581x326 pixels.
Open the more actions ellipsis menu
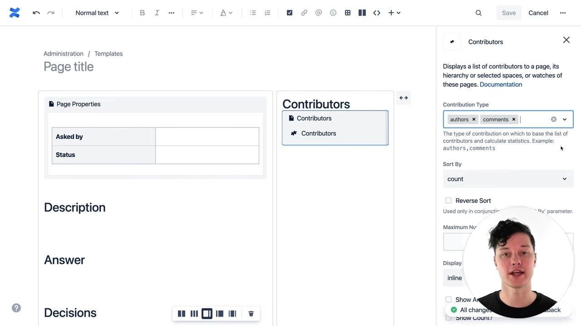[563, 13]
